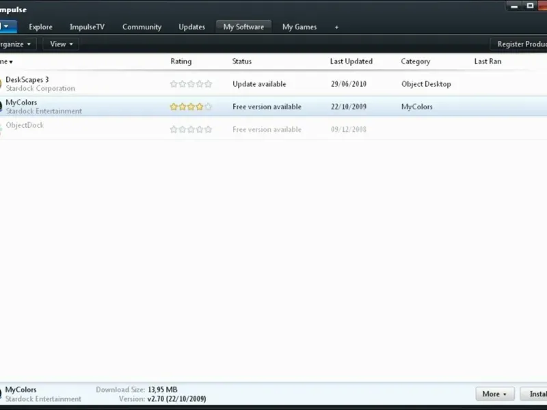Image resolution: width=547 pixels, height=410 pixels.
Task: Rate DeskScapes 3 with four stars
Action: [x=200, y=83]
